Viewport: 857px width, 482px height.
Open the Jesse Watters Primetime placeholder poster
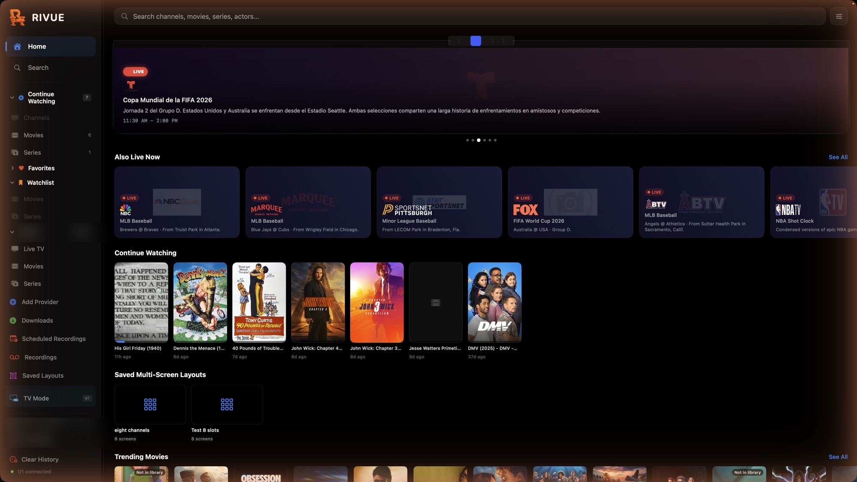[436, 302]
